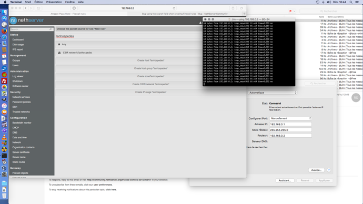Open Finder from the dock
Screen dimensions: 363x204
pos(4,12)
